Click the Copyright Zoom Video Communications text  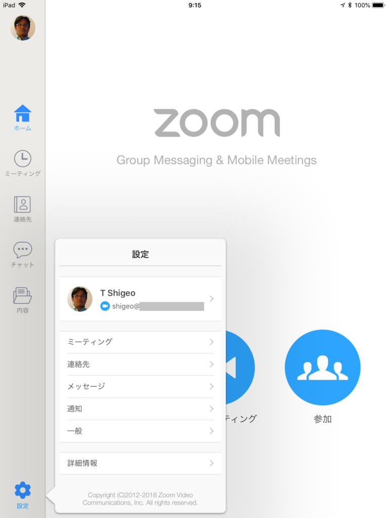(x=140, y=499)
